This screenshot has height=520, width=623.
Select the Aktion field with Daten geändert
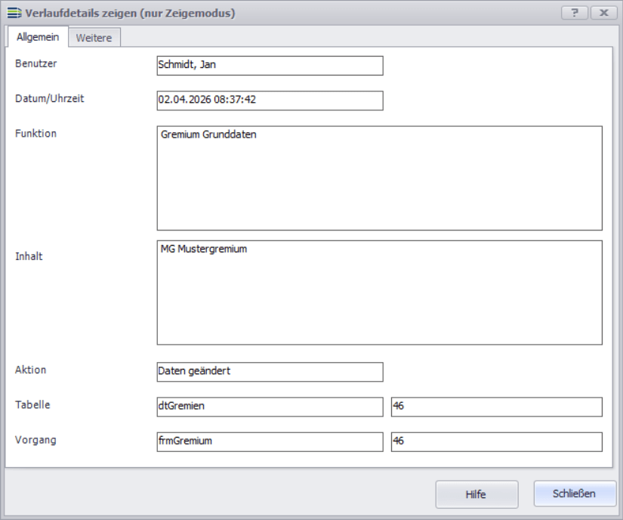(270, 372)
